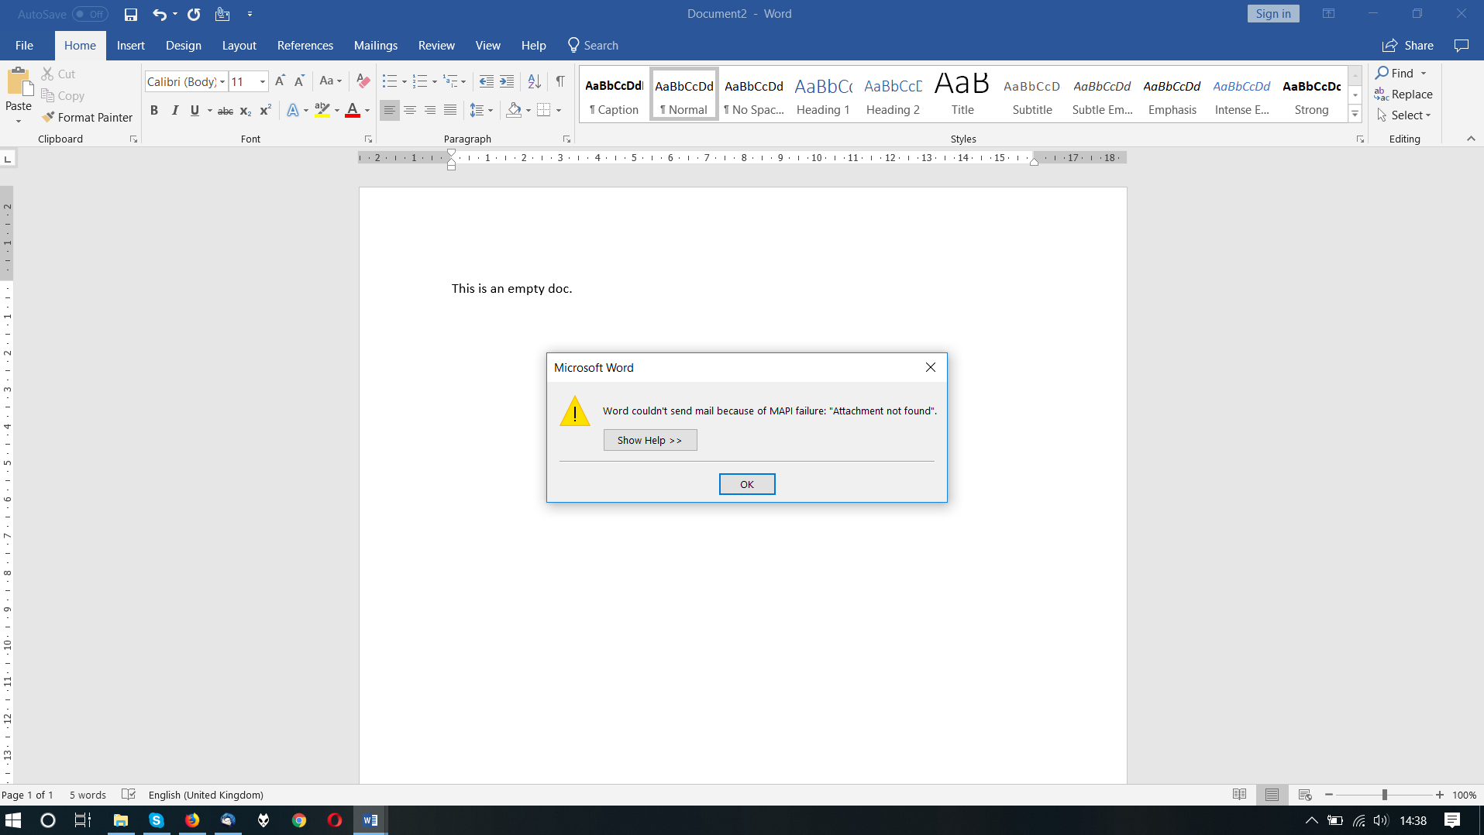The height and width of the screenshot is (835, 1484).
Task: Click the Copy command
Action: click(x=63, y=95)
